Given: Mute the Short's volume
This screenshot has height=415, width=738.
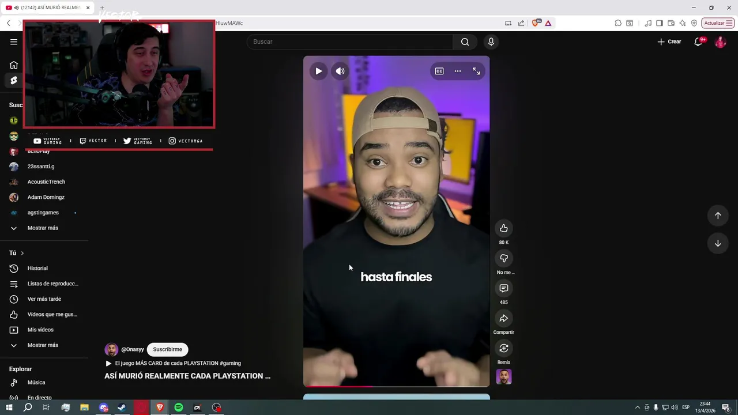Looking at the screenshot, I should pos(340,71).
